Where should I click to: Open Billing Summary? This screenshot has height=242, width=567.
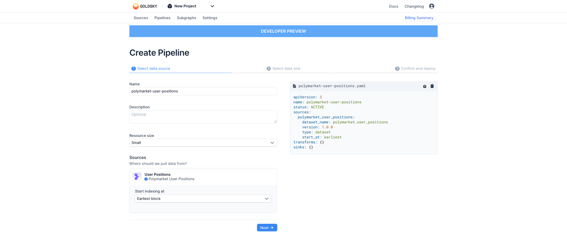(x=419, y=18)
